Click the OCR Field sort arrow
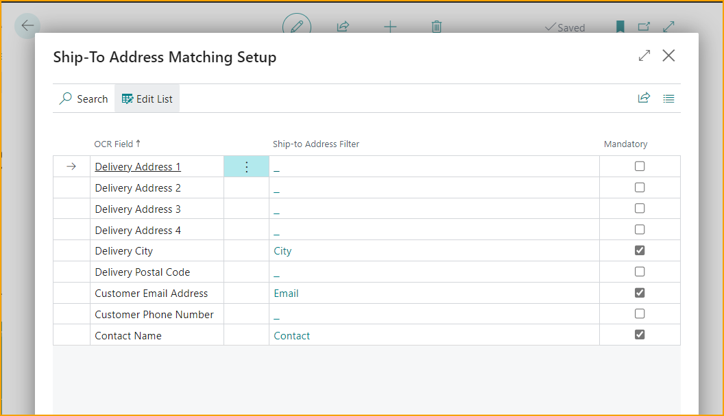 coord(137,144)
